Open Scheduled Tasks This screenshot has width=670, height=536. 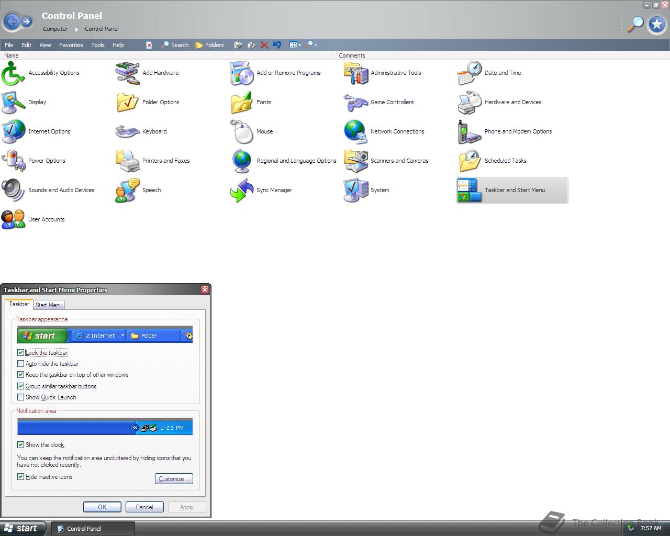[x=493, y=161]
